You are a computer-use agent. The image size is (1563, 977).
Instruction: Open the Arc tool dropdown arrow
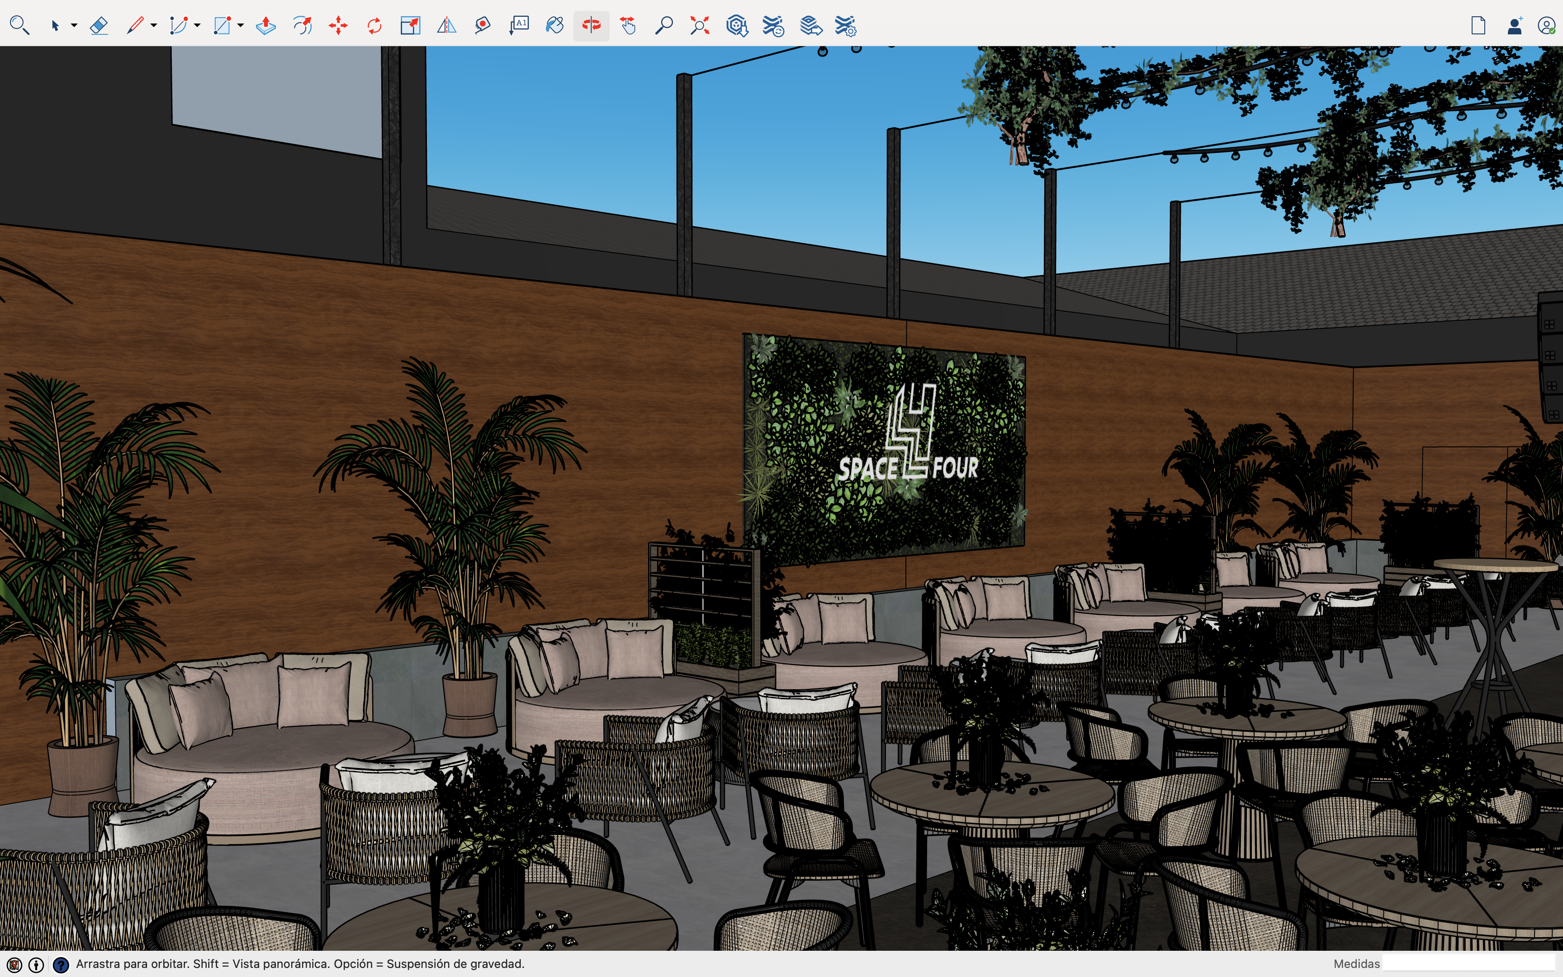(x=198, y=26)
